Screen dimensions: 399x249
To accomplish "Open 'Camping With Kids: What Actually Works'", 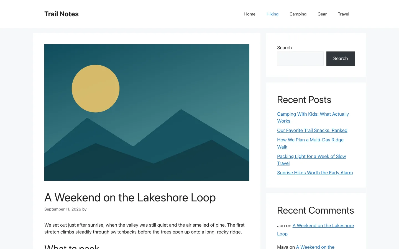I will coord(313,117).
